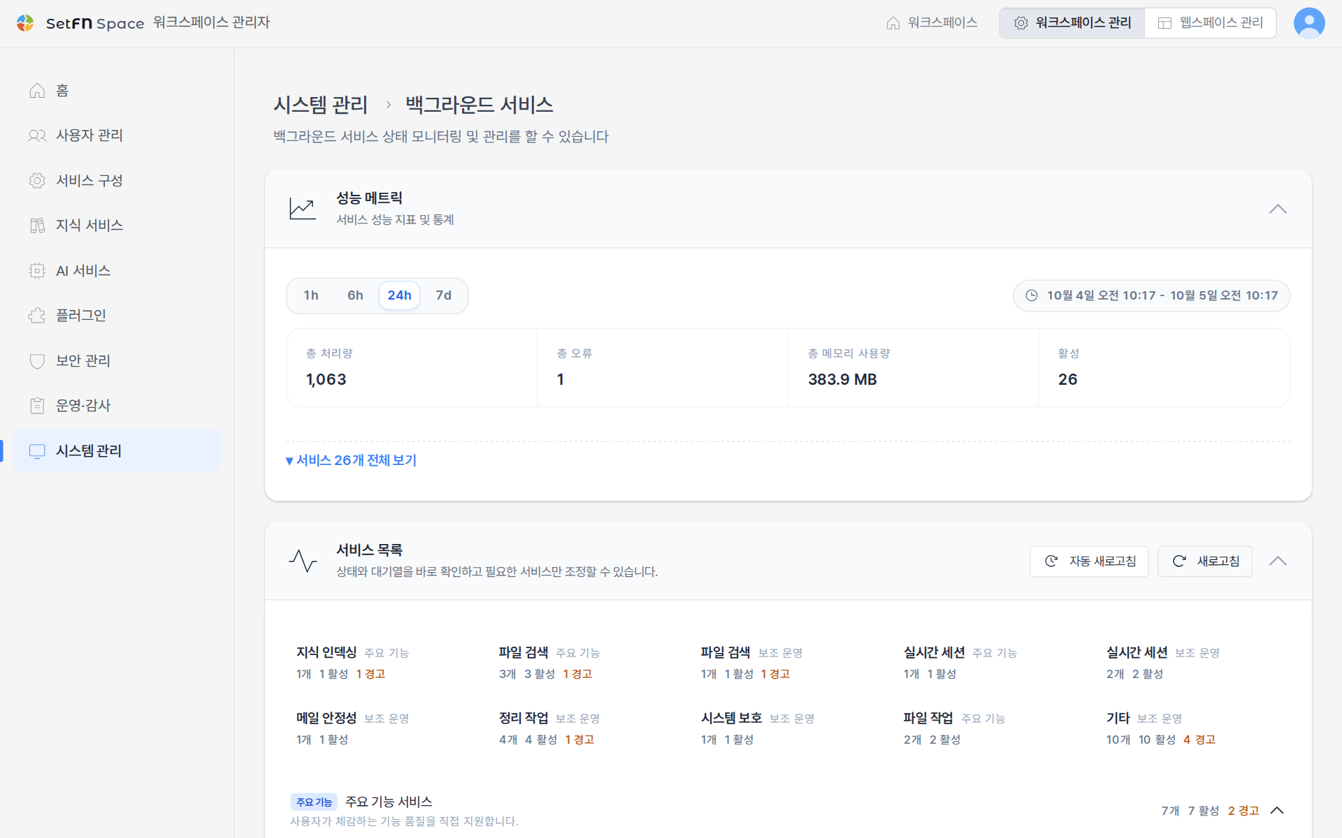Image resolution: width=1342 pixels, height=838 pixels.
Task: Select the 7d time range
Action: pos(443,295)
